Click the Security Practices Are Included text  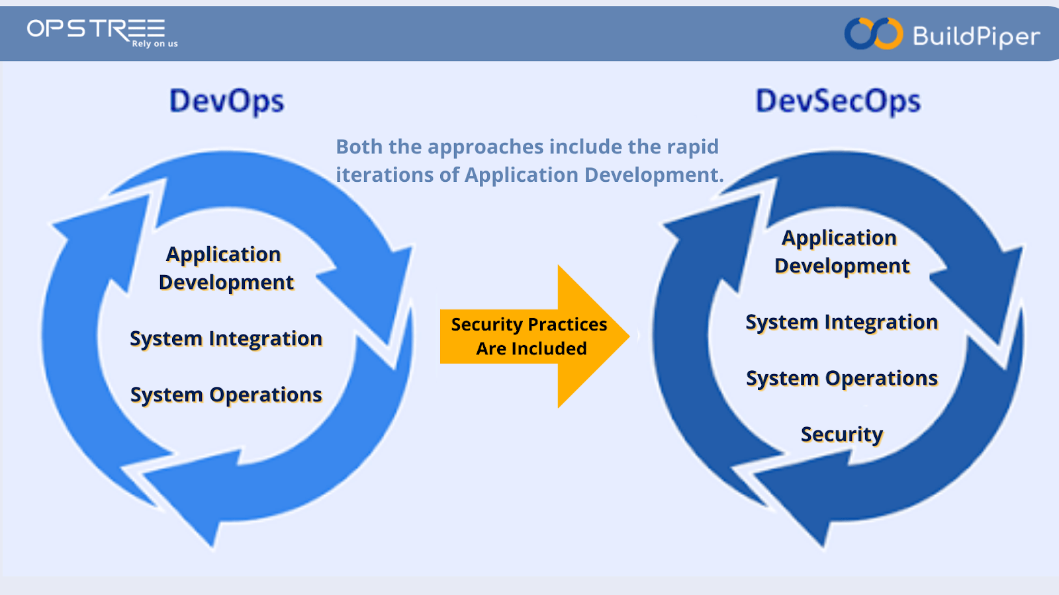pyautogui.click(x=528, y=336)
